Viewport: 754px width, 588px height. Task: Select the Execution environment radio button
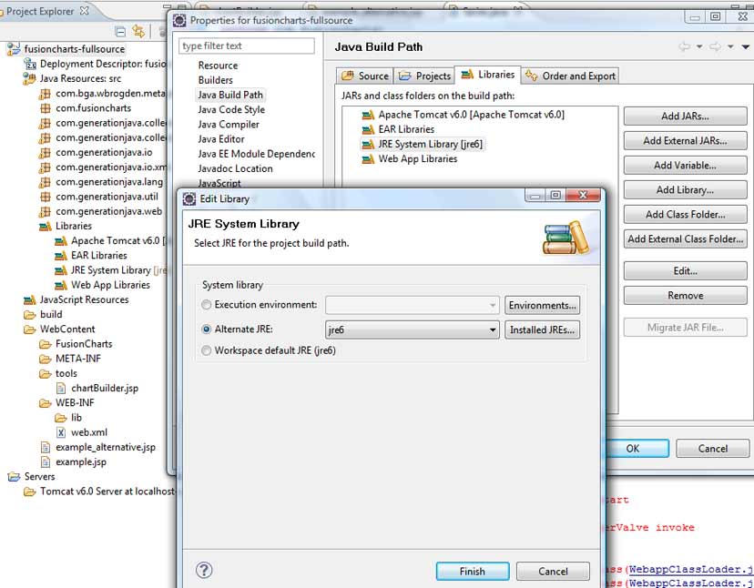click(x=207, y=305)
